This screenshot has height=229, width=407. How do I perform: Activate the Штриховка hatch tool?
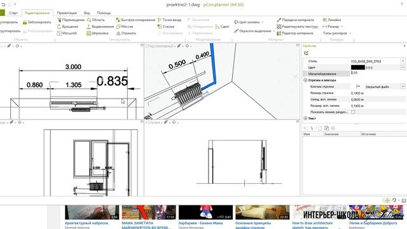pyautogui.click(x=97, y=33)
